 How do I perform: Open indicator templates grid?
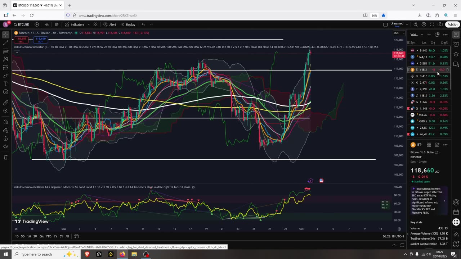point(95,24)
